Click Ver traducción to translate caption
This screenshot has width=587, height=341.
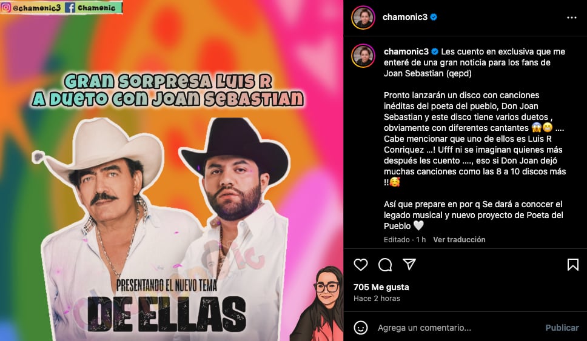459,240
